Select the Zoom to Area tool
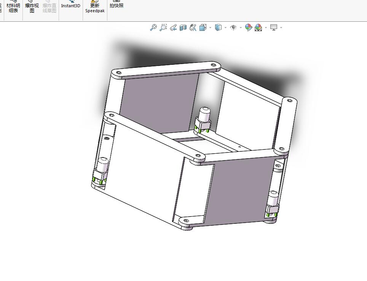 click(163, 27)
